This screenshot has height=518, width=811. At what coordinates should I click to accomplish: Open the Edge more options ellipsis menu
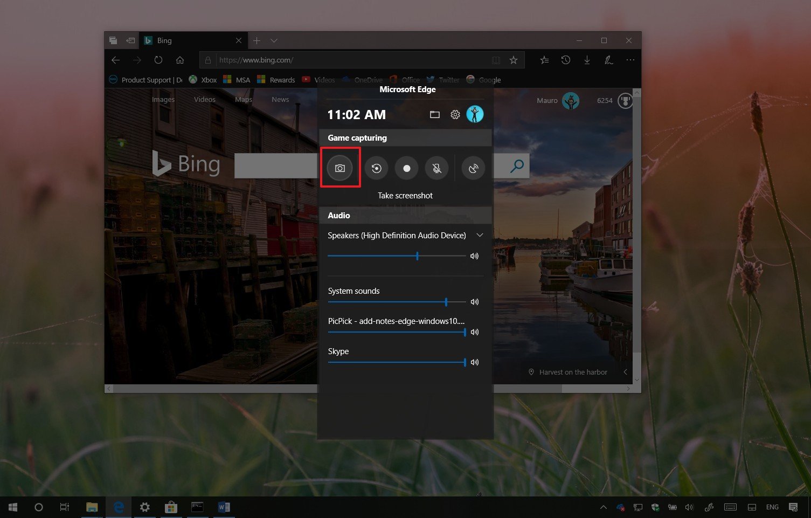(630, 60)
